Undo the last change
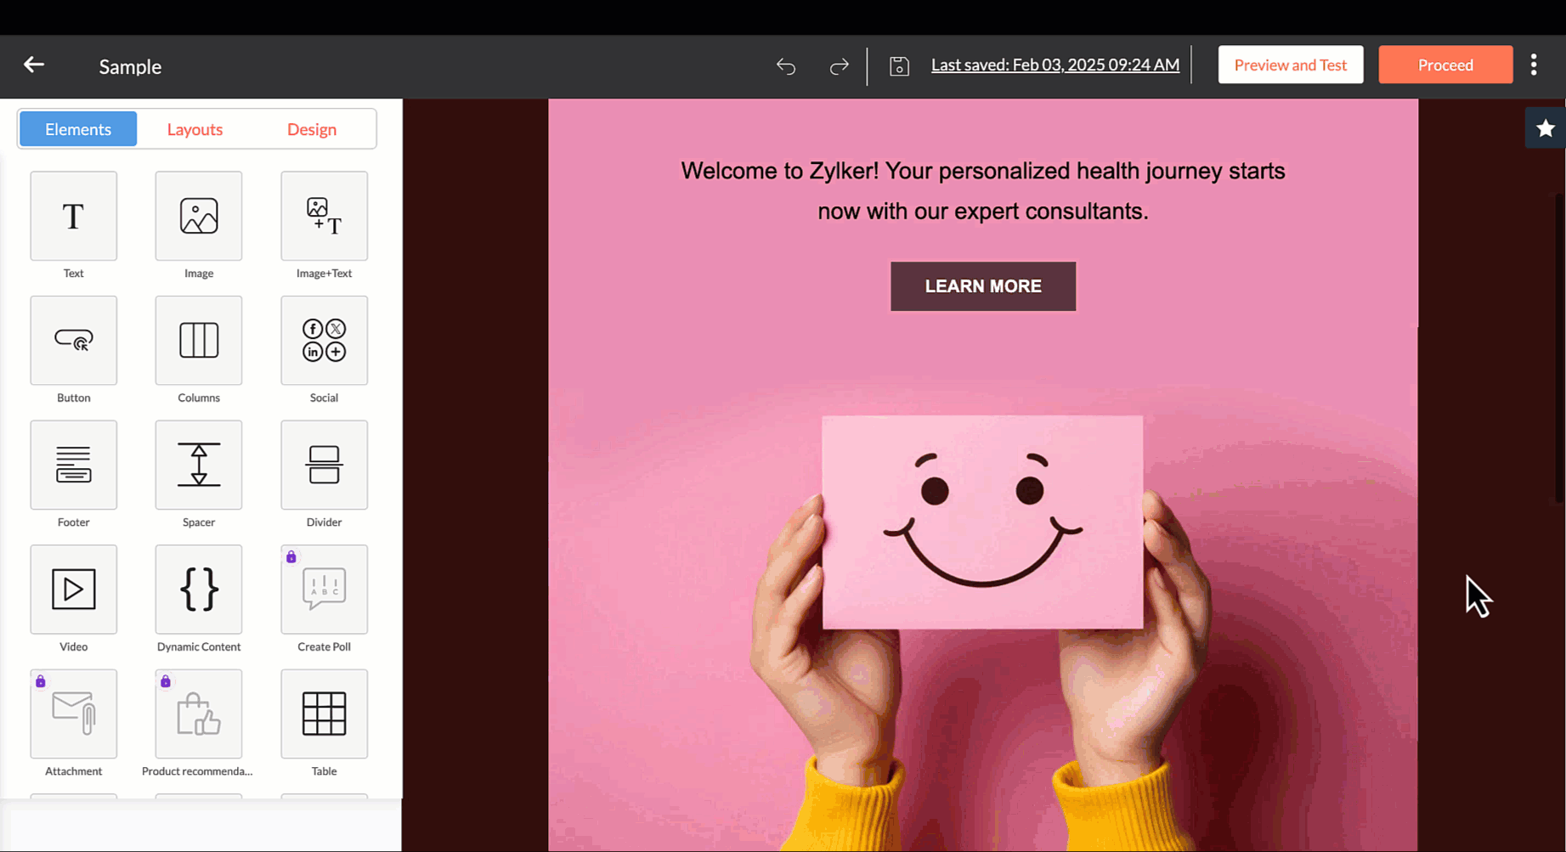1566x852 pixels. [786, 65]
